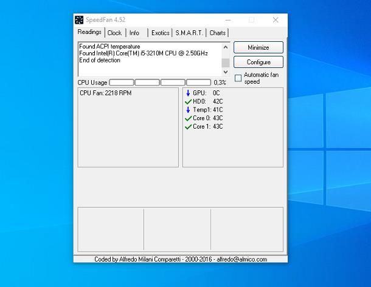Image resolution: width=371 pixels, height=287 pixels.
Task: Click the third CPU usage bar
Action: click(x=173, y=83)
